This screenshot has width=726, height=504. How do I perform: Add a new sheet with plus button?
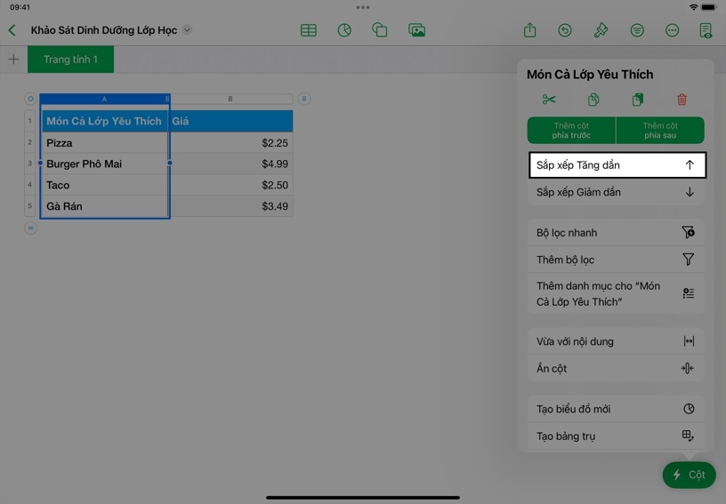point(13,60)
